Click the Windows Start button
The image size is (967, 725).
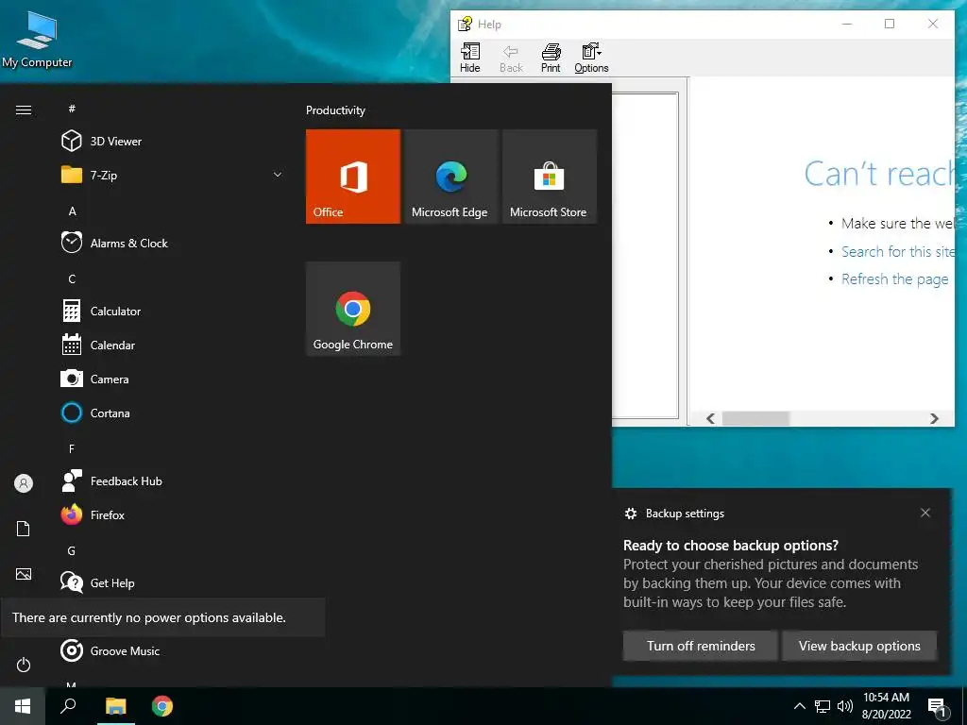click(23, 706)
